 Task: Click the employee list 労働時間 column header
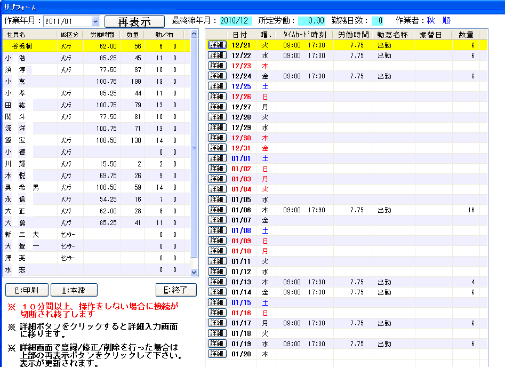coord(101,35)
